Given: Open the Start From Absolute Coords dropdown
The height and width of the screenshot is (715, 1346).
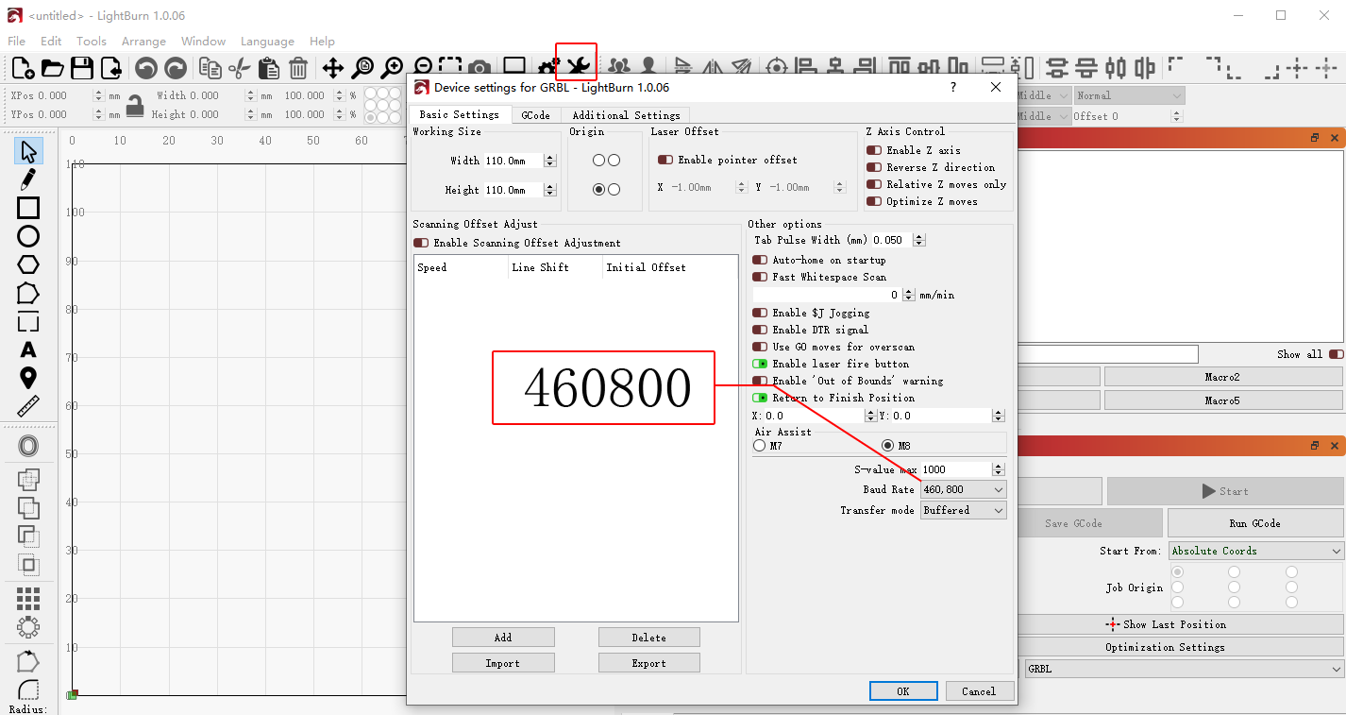Looking at the screenshot, I should pyautogui.click(x=1256, y=551).
